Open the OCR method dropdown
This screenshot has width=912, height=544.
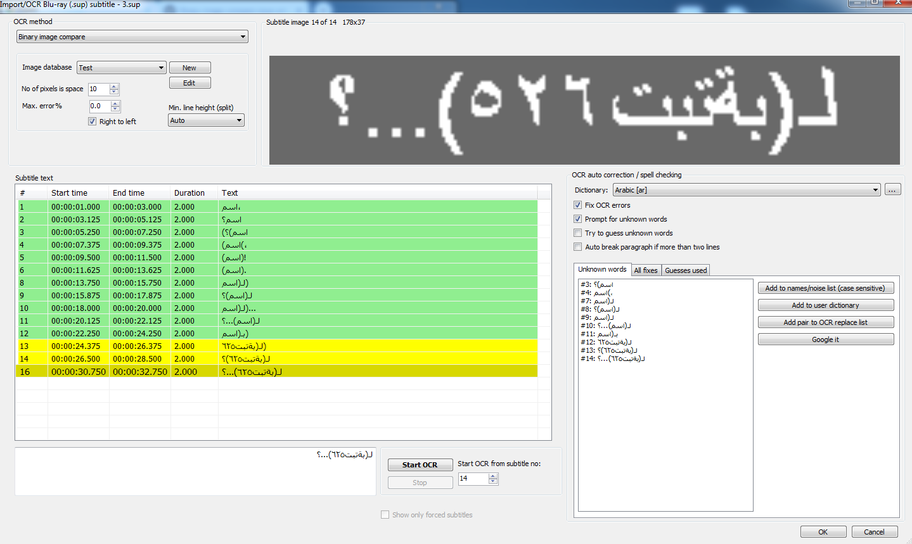132,37
